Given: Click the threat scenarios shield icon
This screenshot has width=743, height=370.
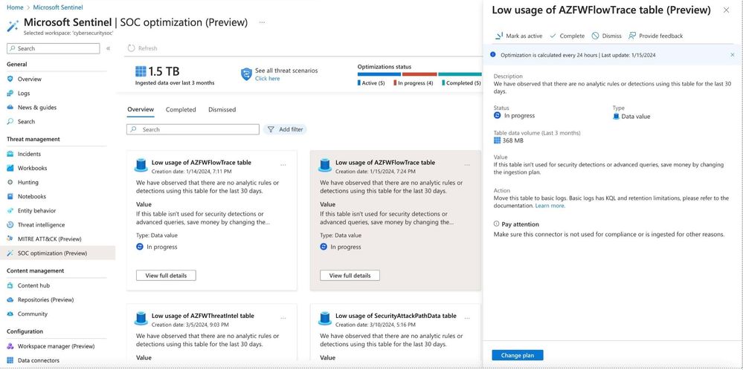Looking at the screenshot, I should [246, 74].
